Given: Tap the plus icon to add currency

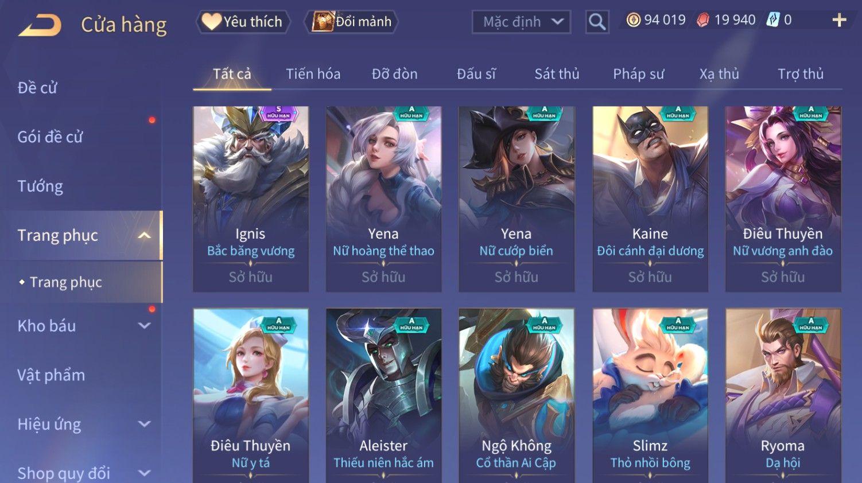Looking at the screenshot, I should point(839,20).
